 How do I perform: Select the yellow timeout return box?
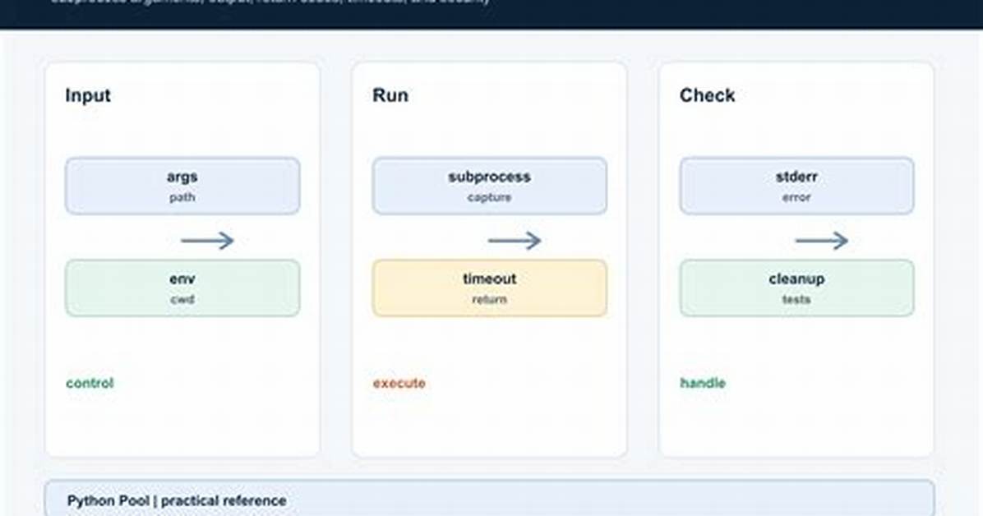(x=490, y=288)
